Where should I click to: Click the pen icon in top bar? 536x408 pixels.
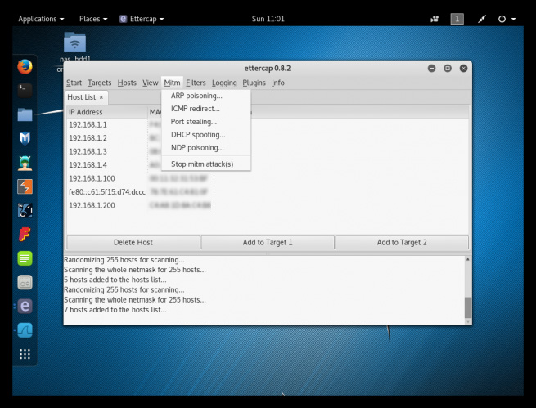click(482, 19)
